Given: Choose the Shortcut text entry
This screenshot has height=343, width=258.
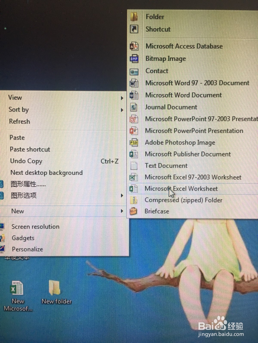Looking at the screenshot, I should coord(158,29).
